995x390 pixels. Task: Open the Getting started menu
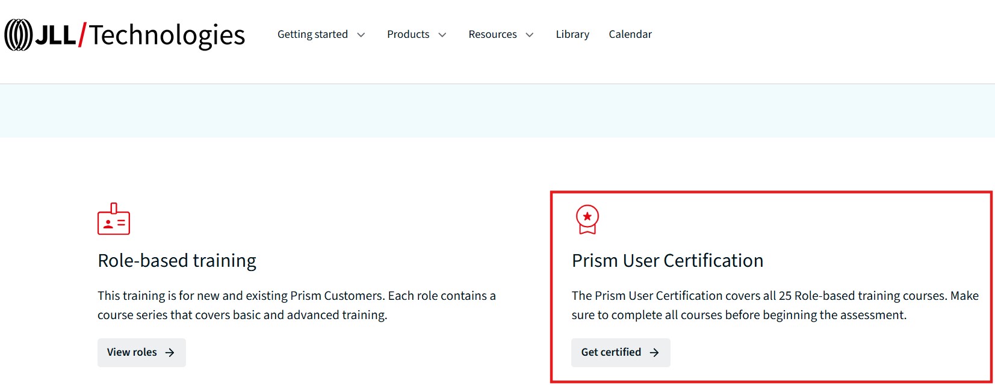312,34
